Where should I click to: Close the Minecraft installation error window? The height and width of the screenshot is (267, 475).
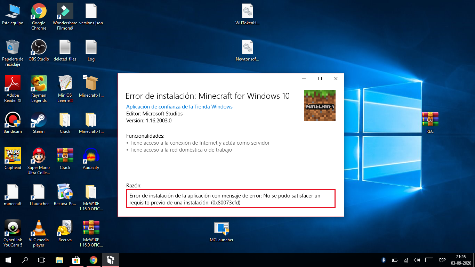(x=336, y=79)
